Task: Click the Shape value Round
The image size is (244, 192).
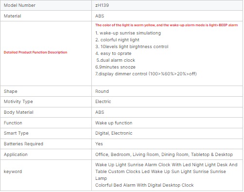Action: pos(102,91)
